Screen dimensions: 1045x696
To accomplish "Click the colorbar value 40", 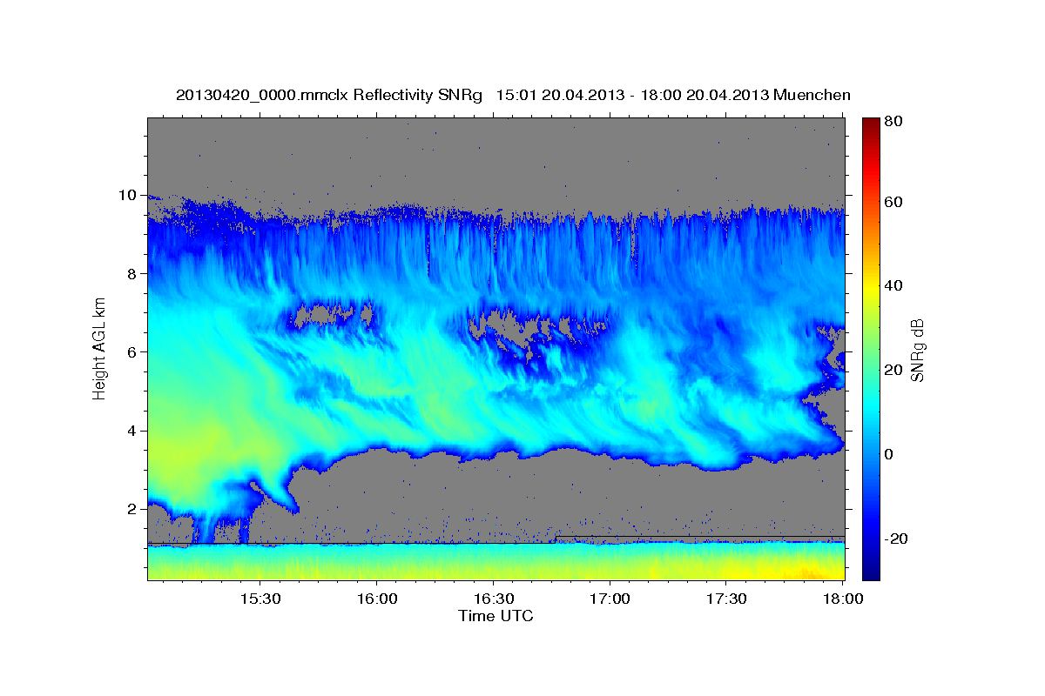I will tap(893, 285).
